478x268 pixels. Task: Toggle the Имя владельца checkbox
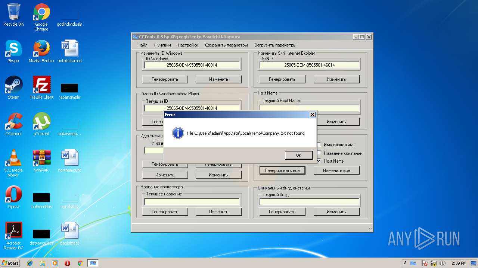[319, 145]
